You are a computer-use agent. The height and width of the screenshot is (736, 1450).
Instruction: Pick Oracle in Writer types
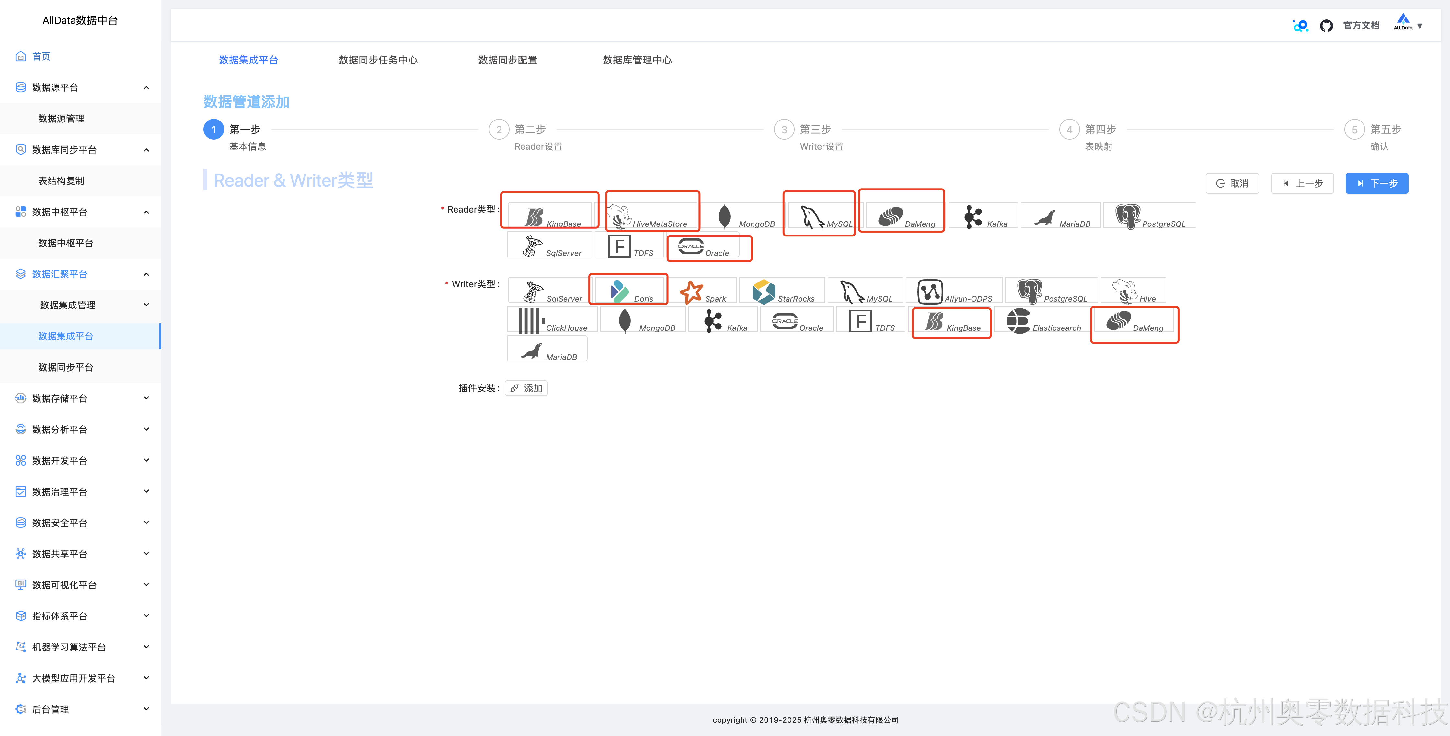797,320
